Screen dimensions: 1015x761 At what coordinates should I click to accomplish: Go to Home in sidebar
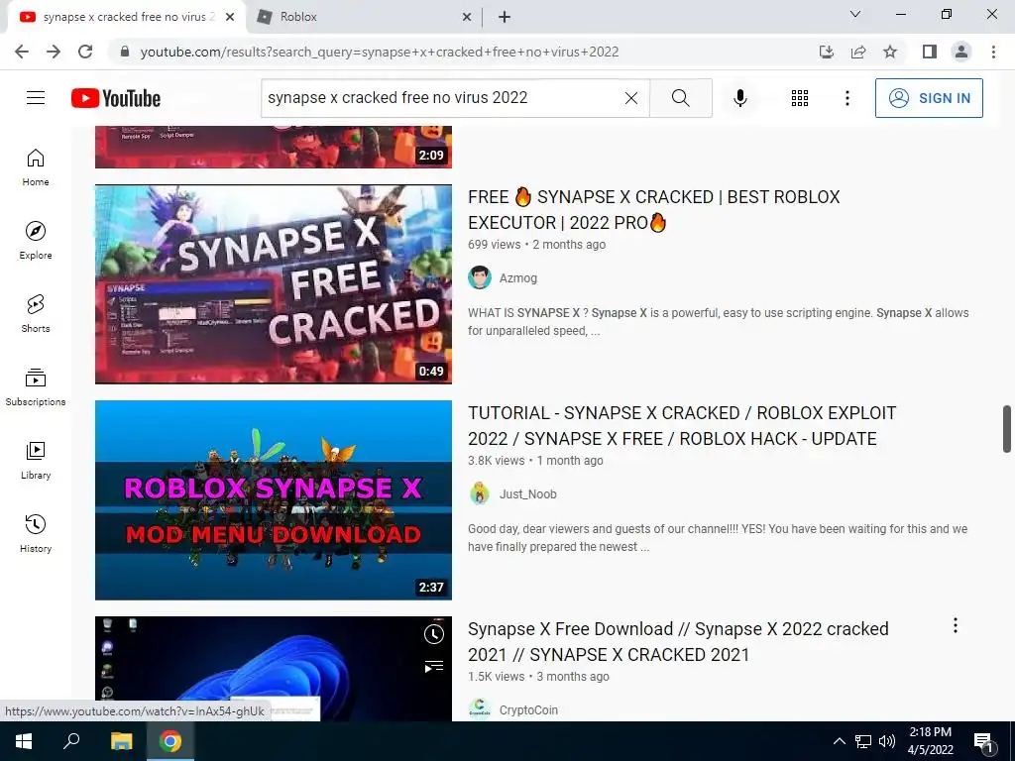(x=36, y=166)
